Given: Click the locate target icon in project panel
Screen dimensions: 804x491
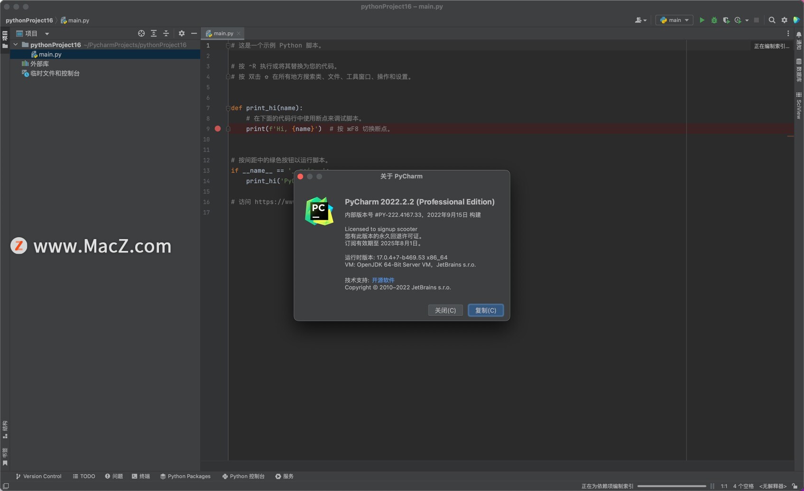Looking at the screenshot, I should (x=141, y=33).
